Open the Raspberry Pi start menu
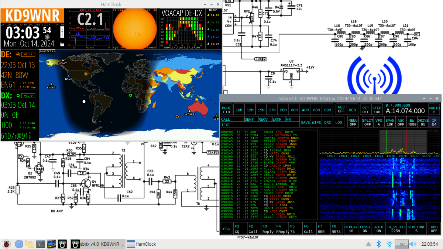This screenshot has width=443, height=249. (6, 244)
